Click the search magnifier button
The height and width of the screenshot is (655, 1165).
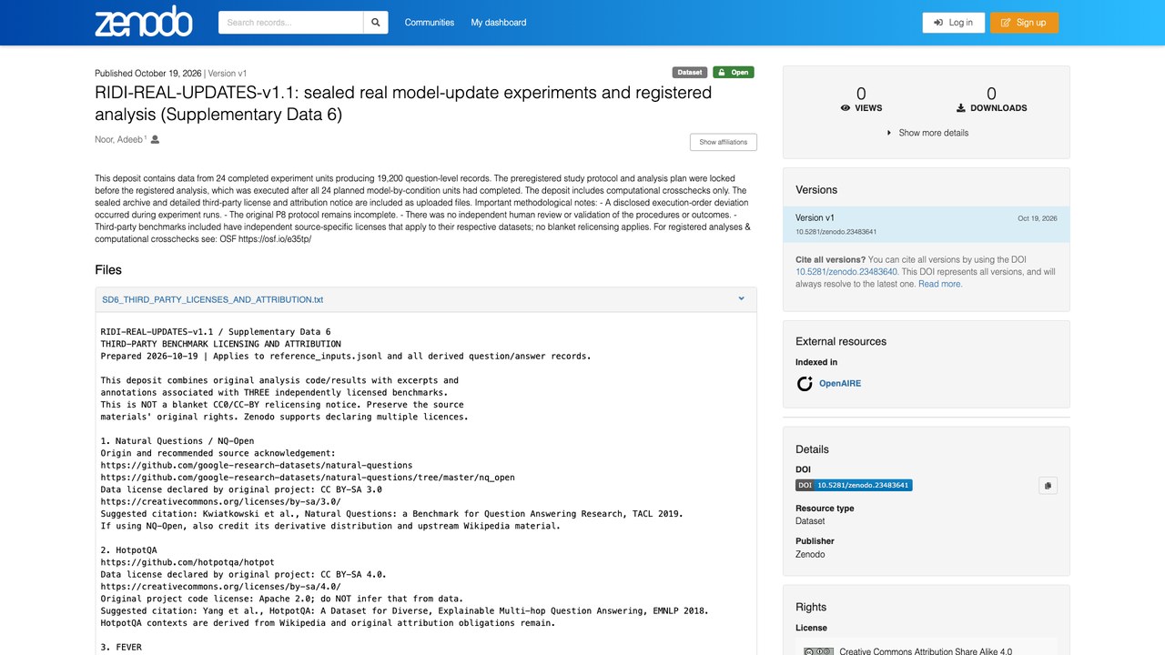(x=375, y=23)
